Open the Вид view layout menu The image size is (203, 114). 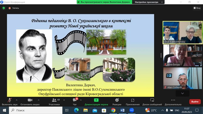(x=197, y=8)
